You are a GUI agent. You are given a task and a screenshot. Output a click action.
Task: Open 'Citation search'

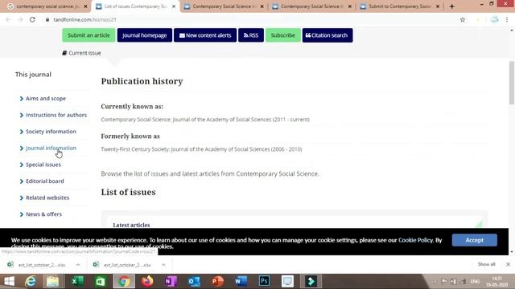pos(328,35)
